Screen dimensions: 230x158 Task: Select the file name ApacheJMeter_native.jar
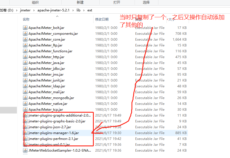pyautogui.click(x=48, y=104)
